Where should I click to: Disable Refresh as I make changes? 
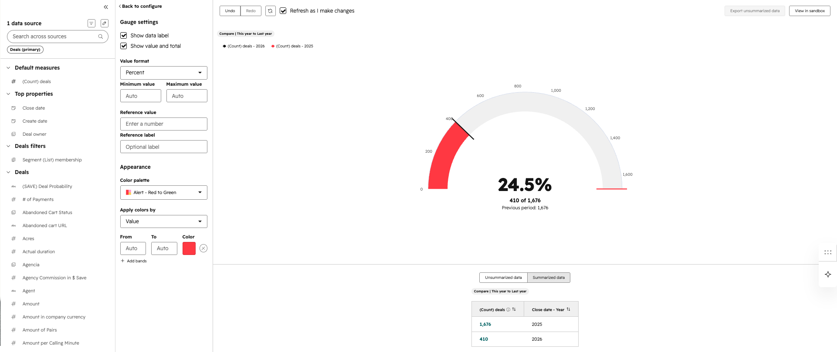tap(283, 11)
